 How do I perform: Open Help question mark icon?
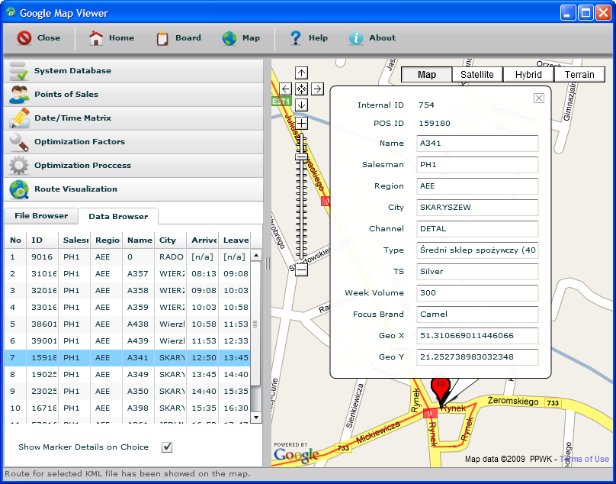coord(296,38)
